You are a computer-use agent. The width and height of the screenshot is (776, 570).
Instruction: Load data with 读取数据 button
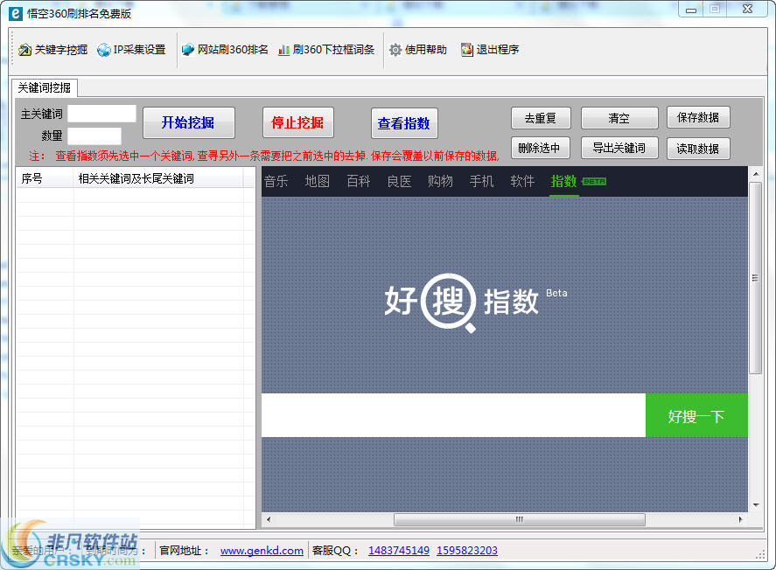(x=698, y=149)
